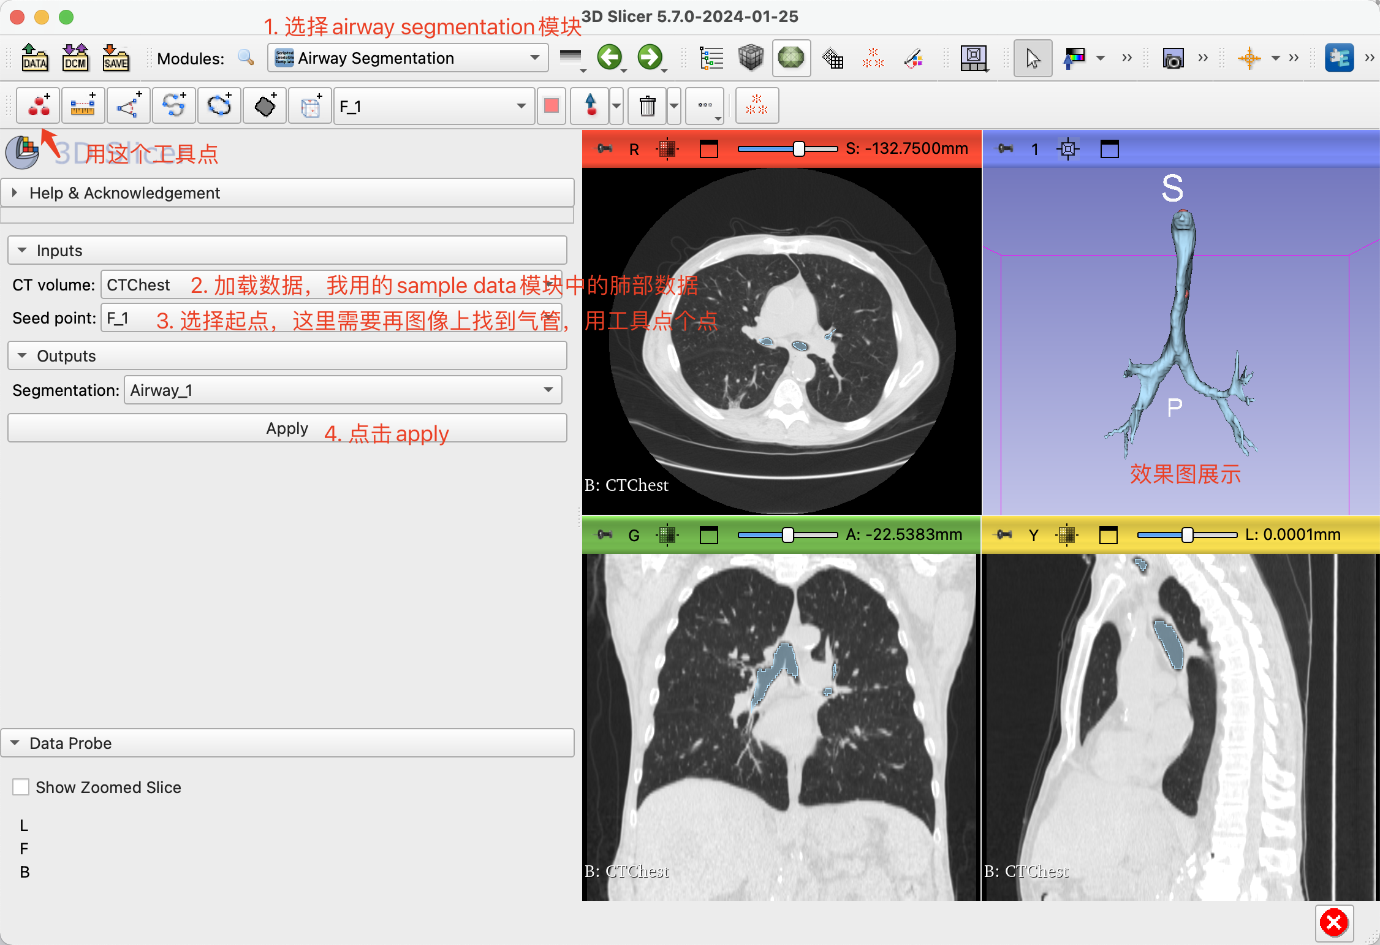Select the angle markup tool
The height and width of the screenshot is (945, 1380).
tap(128, 105)
